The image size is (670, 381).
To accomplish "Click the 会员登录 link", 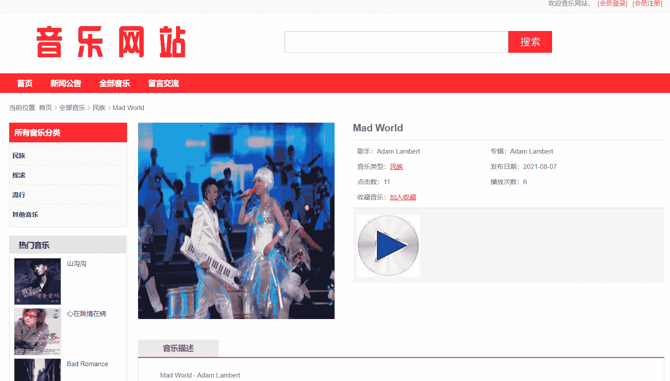I will pos(612,3).
